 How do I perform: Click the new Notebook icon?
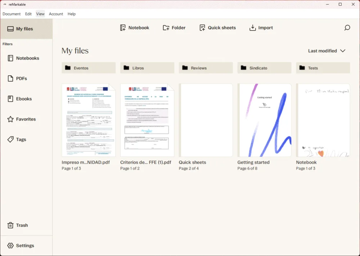(x=123, y=28)
